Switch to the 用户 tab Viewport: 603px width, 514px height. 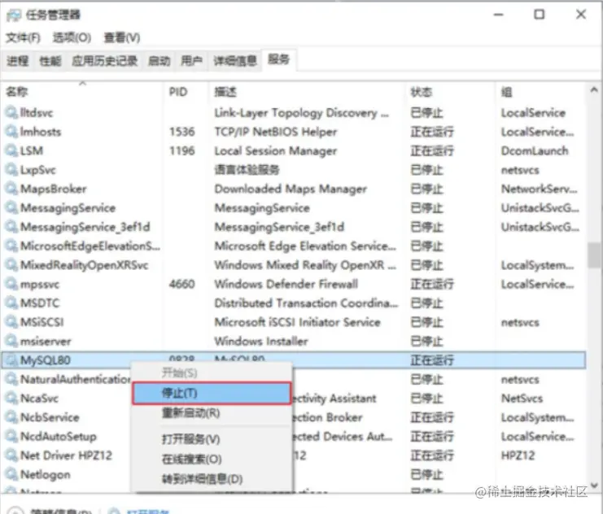[x=191, y=60]
